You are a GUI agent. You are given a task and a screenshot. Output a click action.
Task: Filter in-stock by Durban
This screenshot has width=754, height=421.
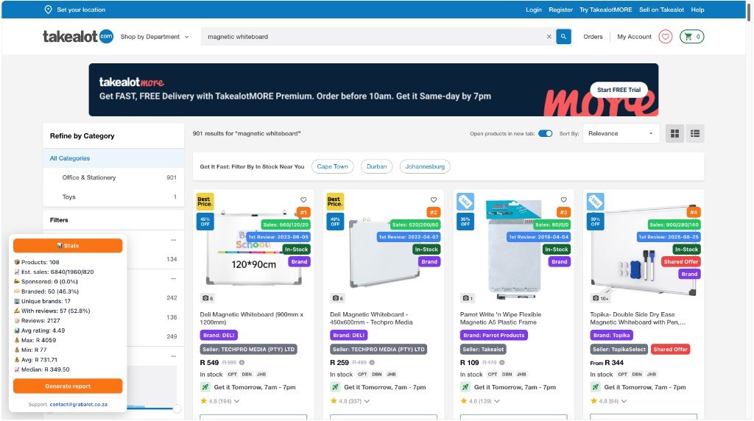[376, 167]
